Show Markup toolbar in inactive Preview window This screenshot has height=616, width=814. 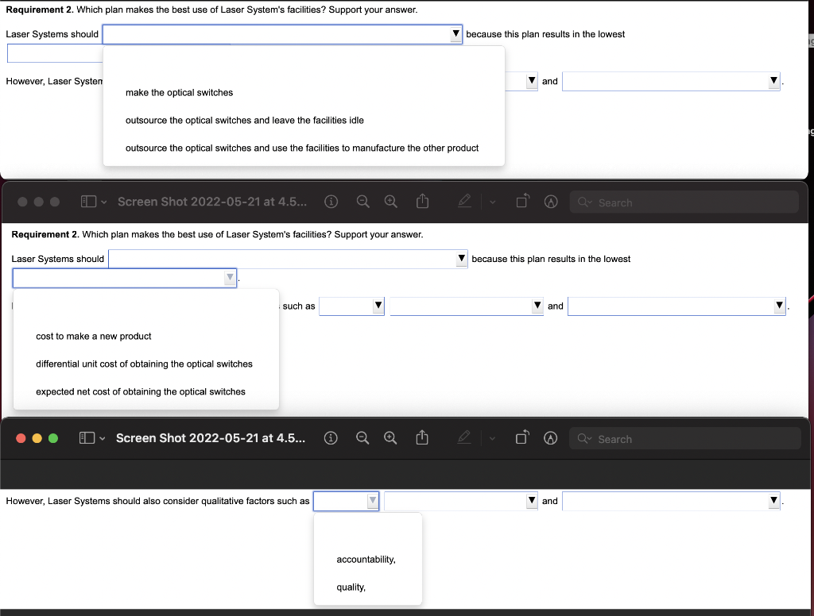coord(551,202)
